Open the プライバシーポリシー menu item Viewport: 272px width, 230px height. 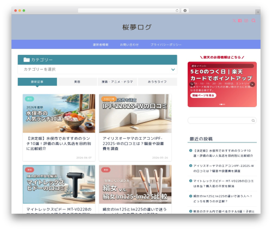click(166, 45)
